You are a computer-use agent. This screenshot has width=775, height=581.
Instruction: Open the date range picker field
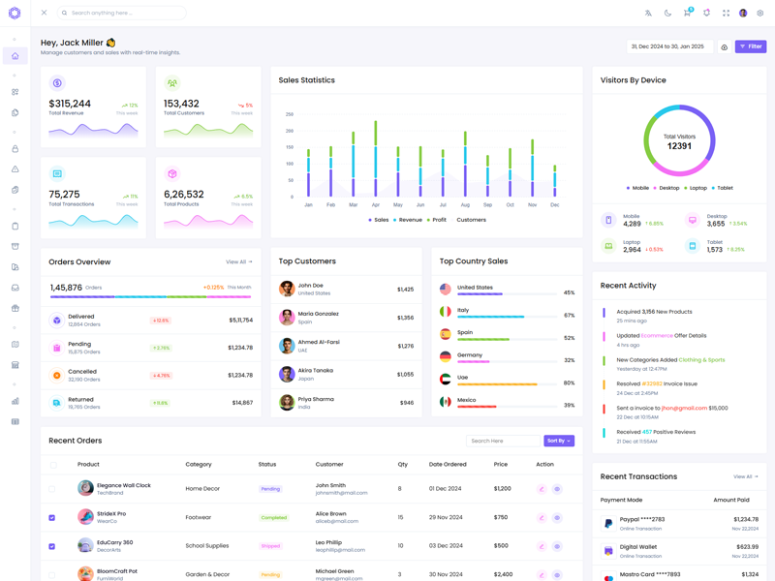[669, 46]
